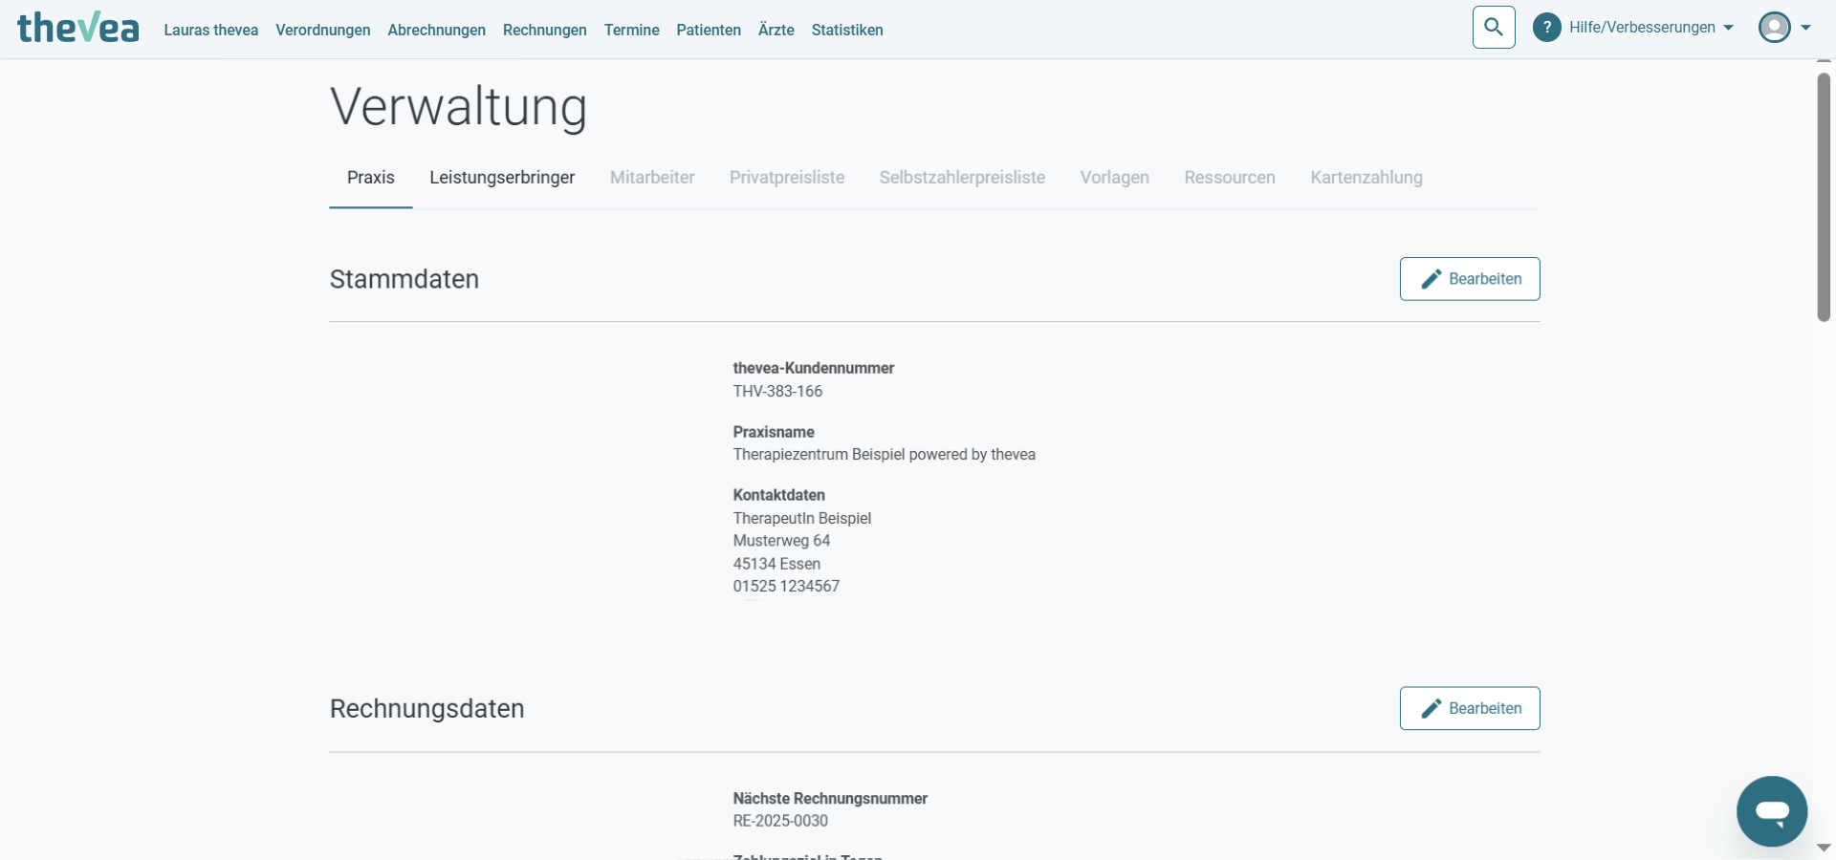Select the Privatpreisliste tab
This screenshot has height=860, width=1836.
(786, 178)
